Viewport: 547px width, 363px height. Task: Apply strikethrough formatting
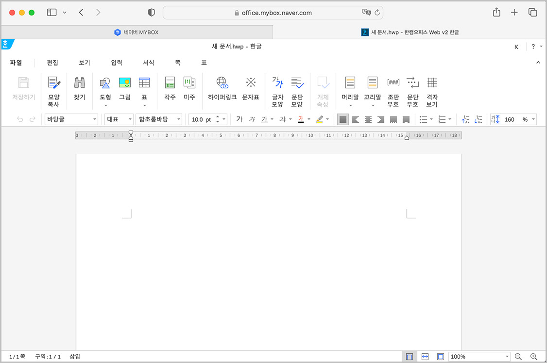283,119
